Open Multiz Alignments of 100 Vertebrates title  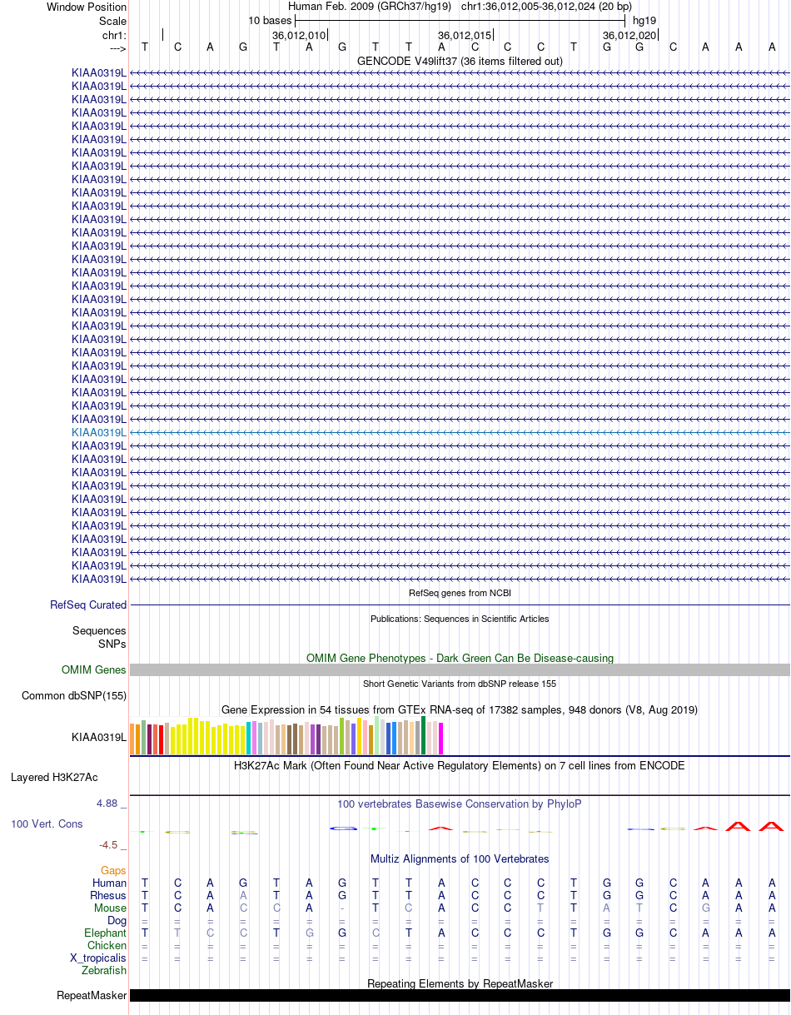click(x=460, y=858)
